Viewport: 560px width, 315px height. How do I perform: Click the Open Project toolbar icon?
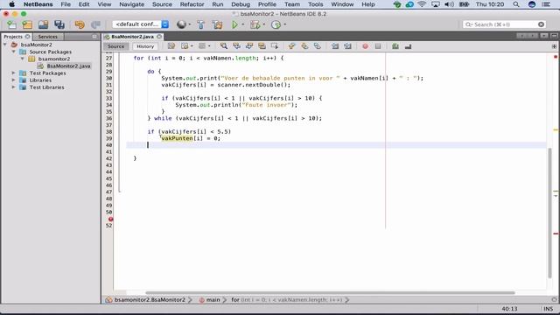point(43,24)
